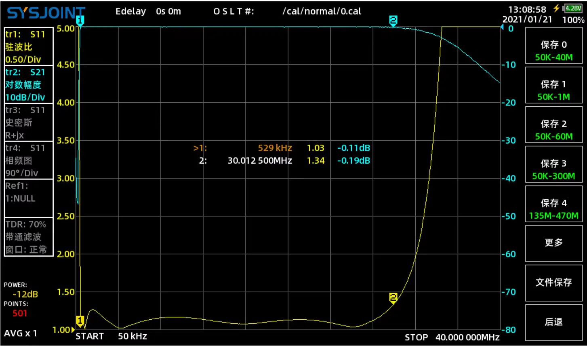Image resolution: width=587 pixels, height=346 pixels.
Task: Tap the battery voltage indicator icon
Action: pos(573,8)
